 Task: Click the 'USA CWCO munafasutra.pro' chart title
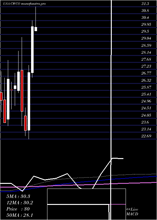click(x=24, y=4)
